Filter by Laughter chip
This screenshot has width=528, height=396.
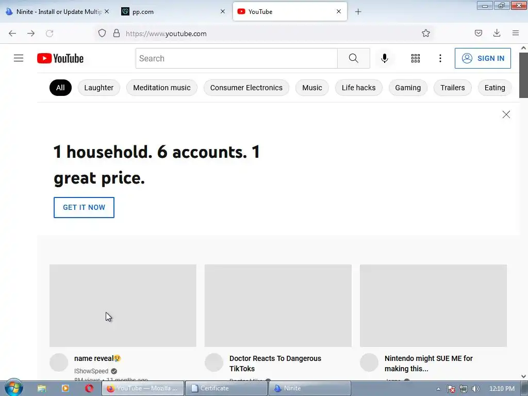tap(98, 88)
